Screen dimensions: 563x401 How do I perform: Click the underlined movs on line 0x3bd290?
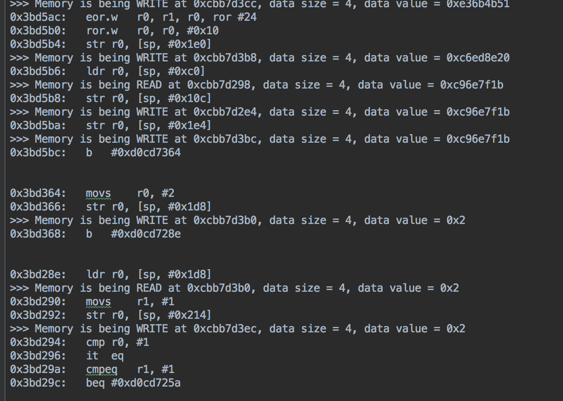pos(99,302)
